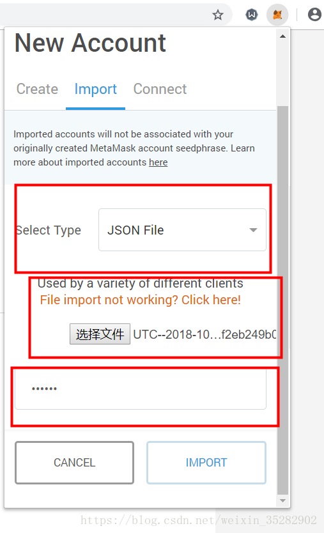Screen dimensions: 324x533
Task: Open the Connect tab
Action: pyautogui.click(x=160, y=89)
